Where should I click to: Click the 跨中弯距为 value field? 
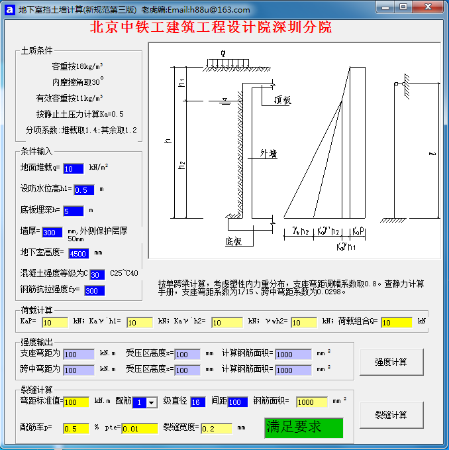(x=79, y=370)
